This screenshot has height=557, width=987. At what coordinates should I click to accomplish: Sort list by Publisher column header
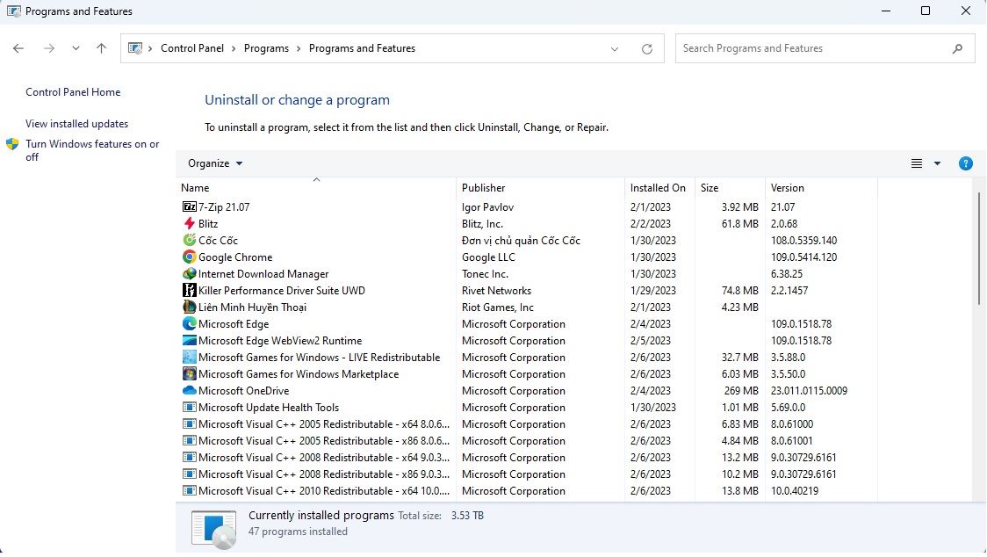click(x=484, y=188)
